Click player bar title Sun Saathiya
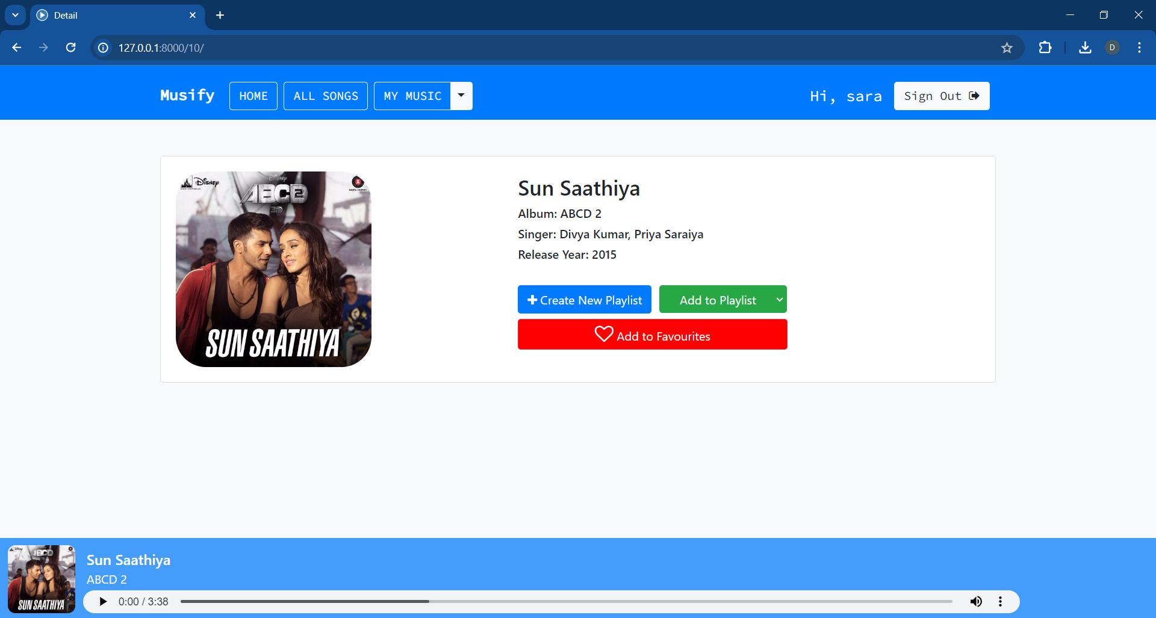 click(x=128, y=560)
